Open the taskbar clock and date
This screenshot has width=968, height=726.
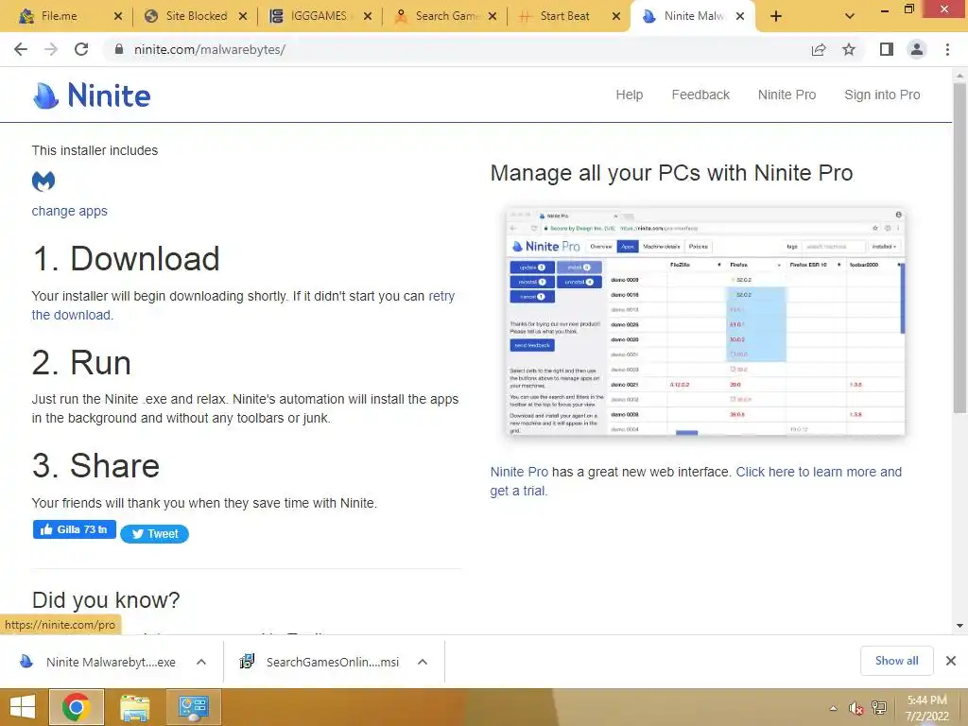(926, 708)
